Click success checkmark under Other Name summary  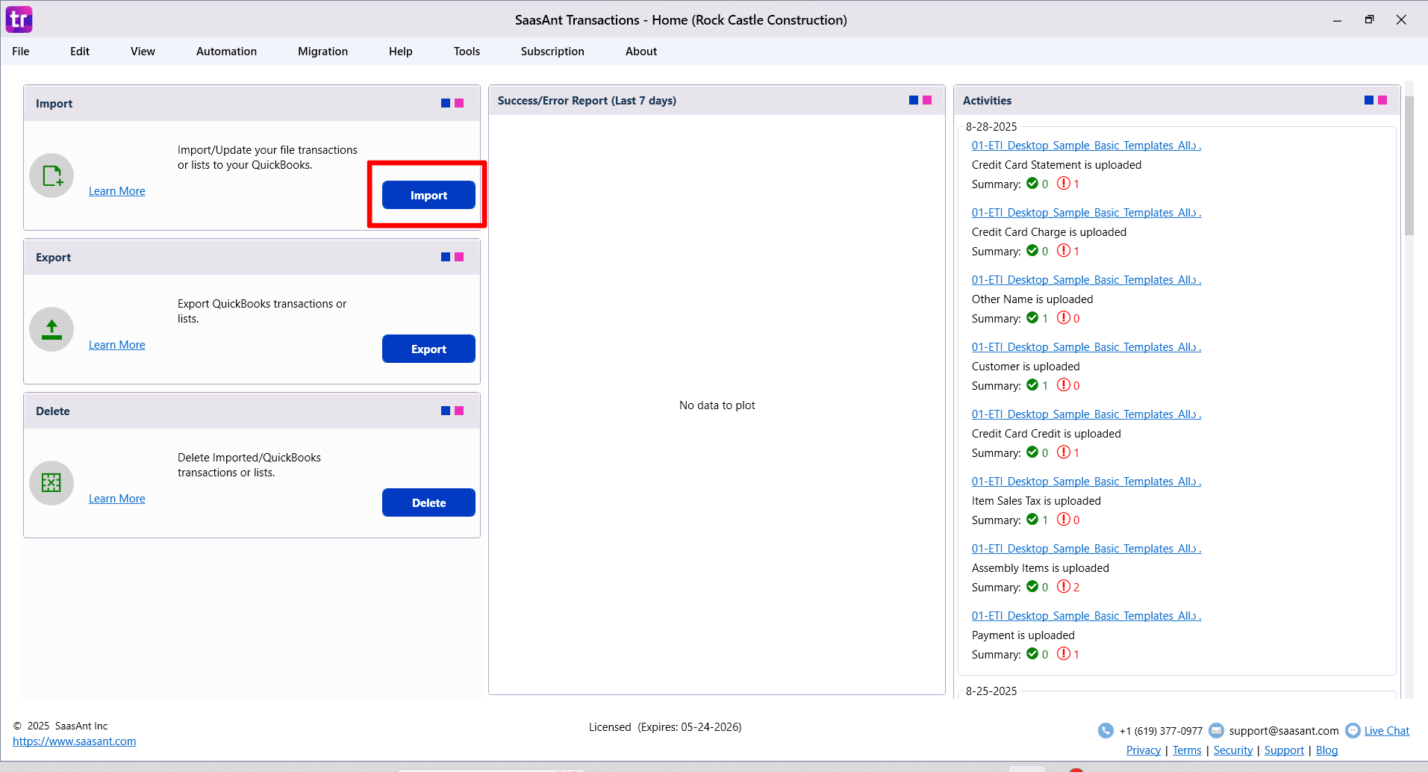1032,318
